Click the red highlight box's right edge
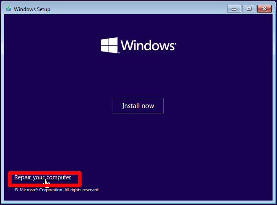 pos(81,179)
